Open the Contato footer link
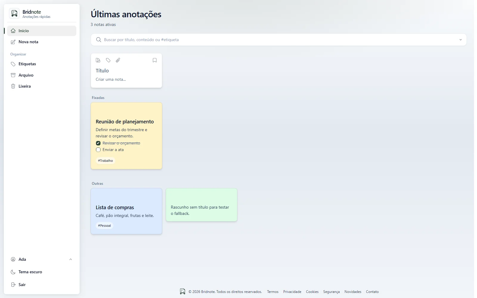Image resolution: width=477 pixels, height=298 pixels. click(372, 292)
